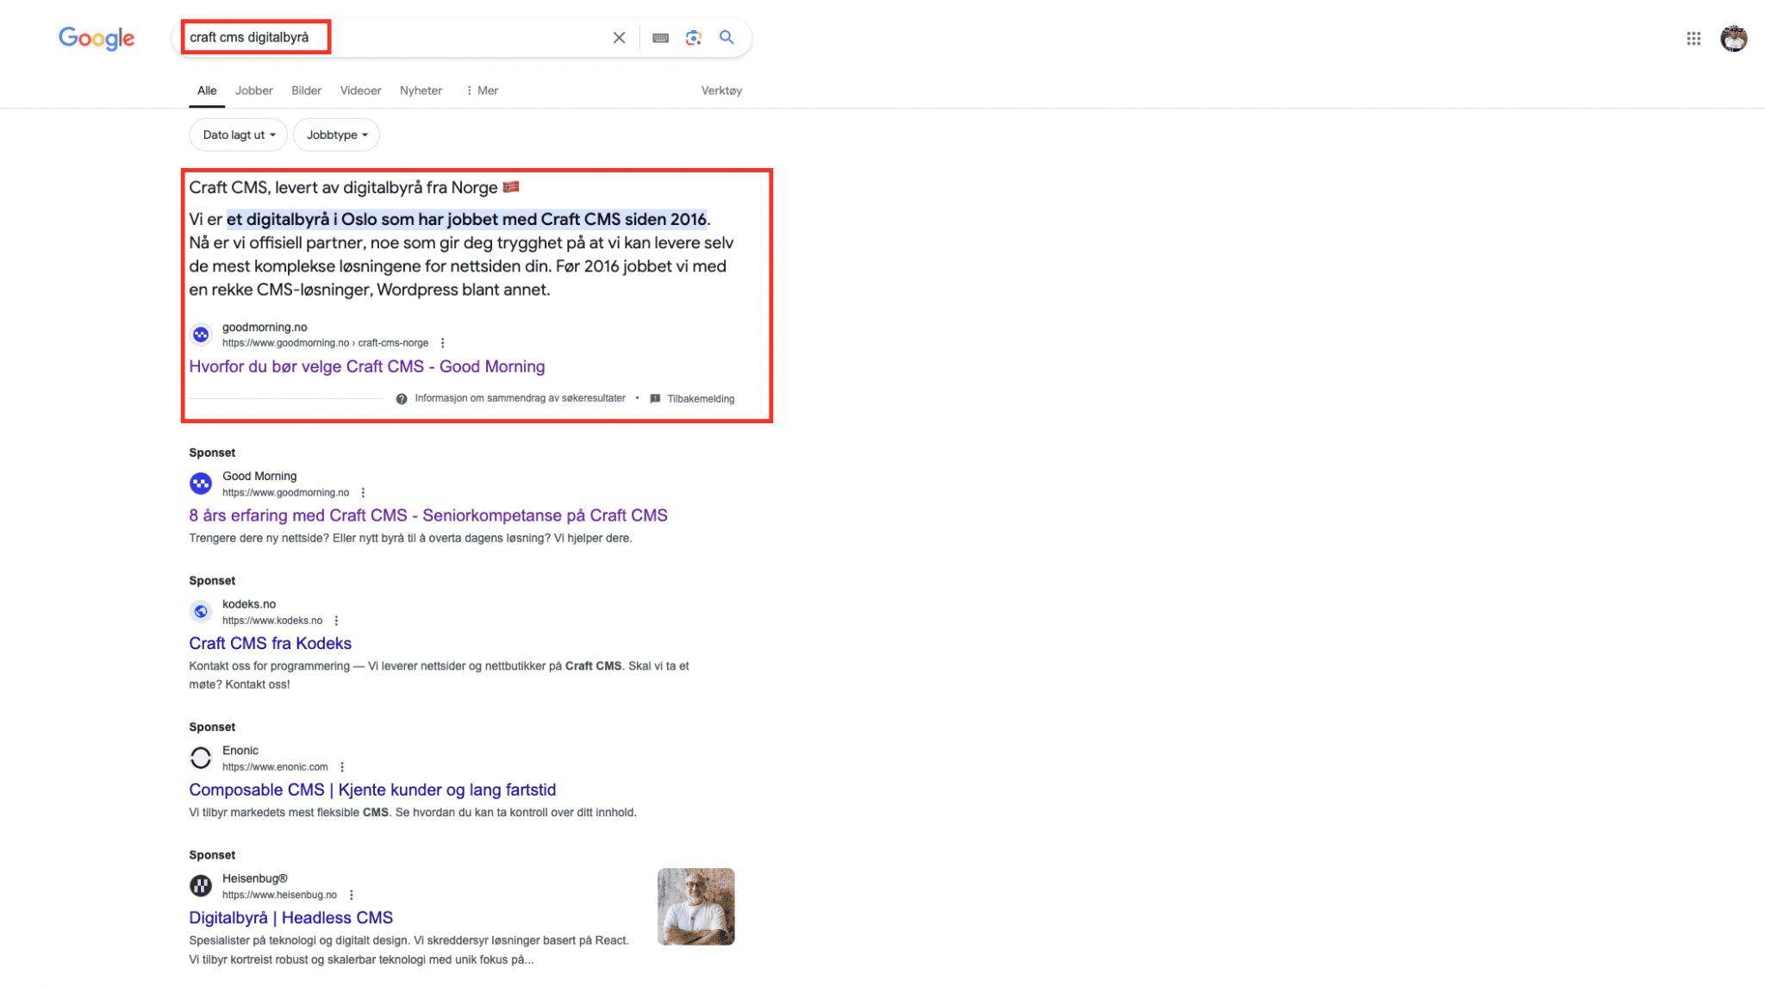Screen dimensions: 1765x987
Task: Click the 'Enonic' advertiser name
Action: (x=240, y=751)
